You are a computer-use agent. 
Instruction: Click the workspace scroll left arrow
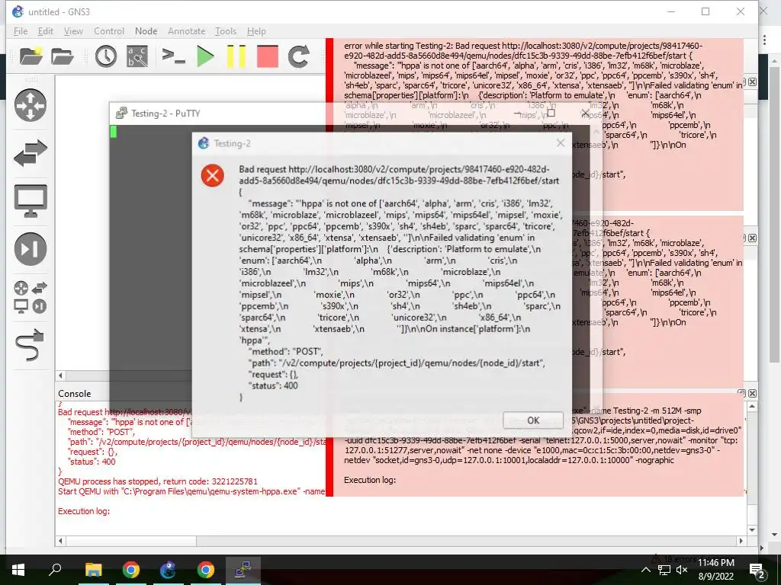pyautogui.click(x=60, y=376)
